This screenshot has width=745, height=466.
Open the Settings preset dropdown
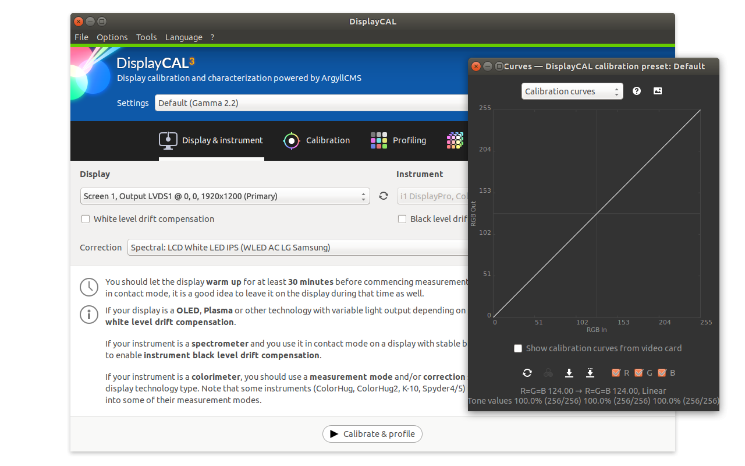[x=312, y=103]
